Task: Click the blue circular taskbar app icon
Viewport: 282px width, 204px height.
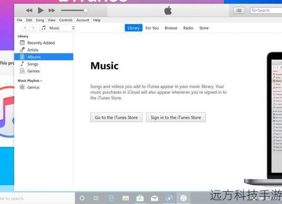Action: coord(169,198)
